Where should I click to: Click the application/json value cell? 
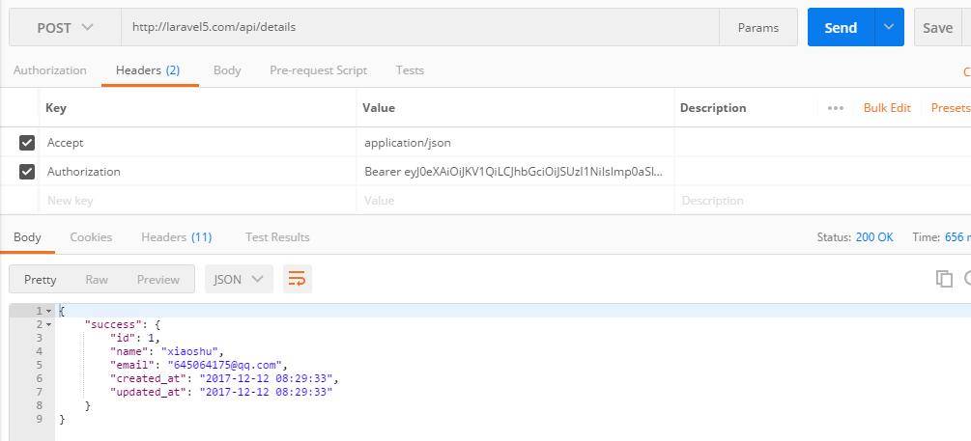(x=515, y=143)
